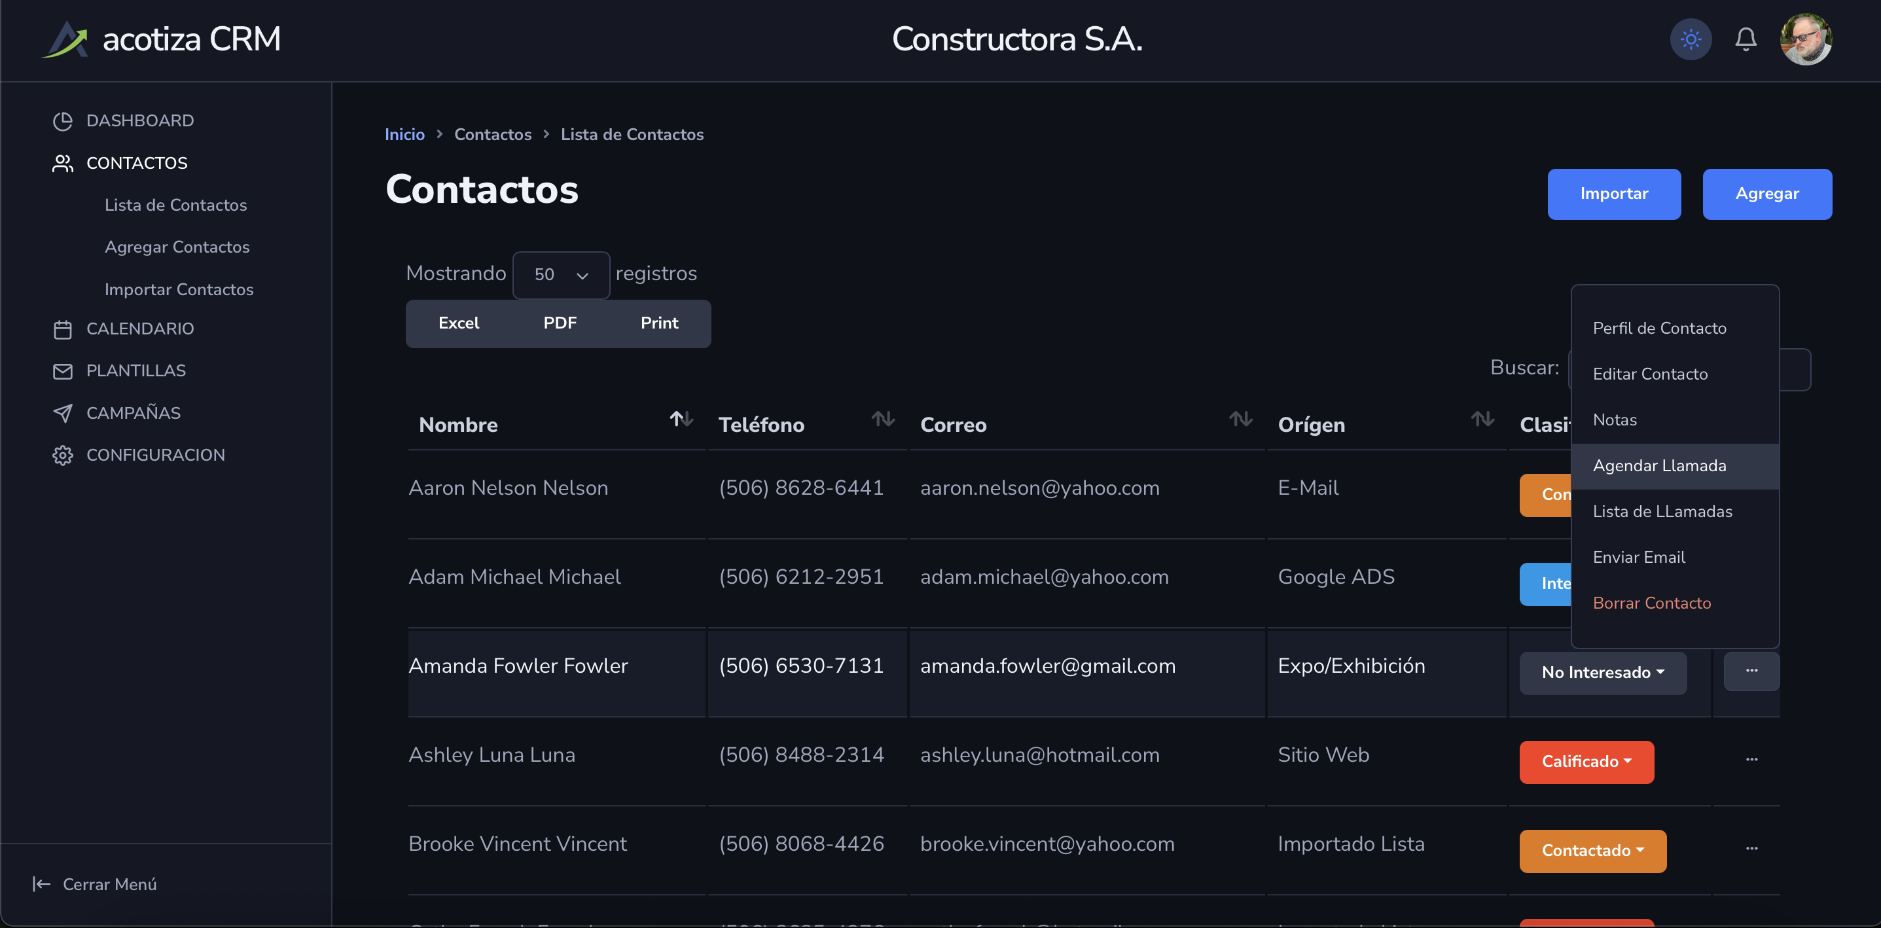1881x928 pixels.
Task: Sort table by Nombre column arrows
Action: [681, 419]
